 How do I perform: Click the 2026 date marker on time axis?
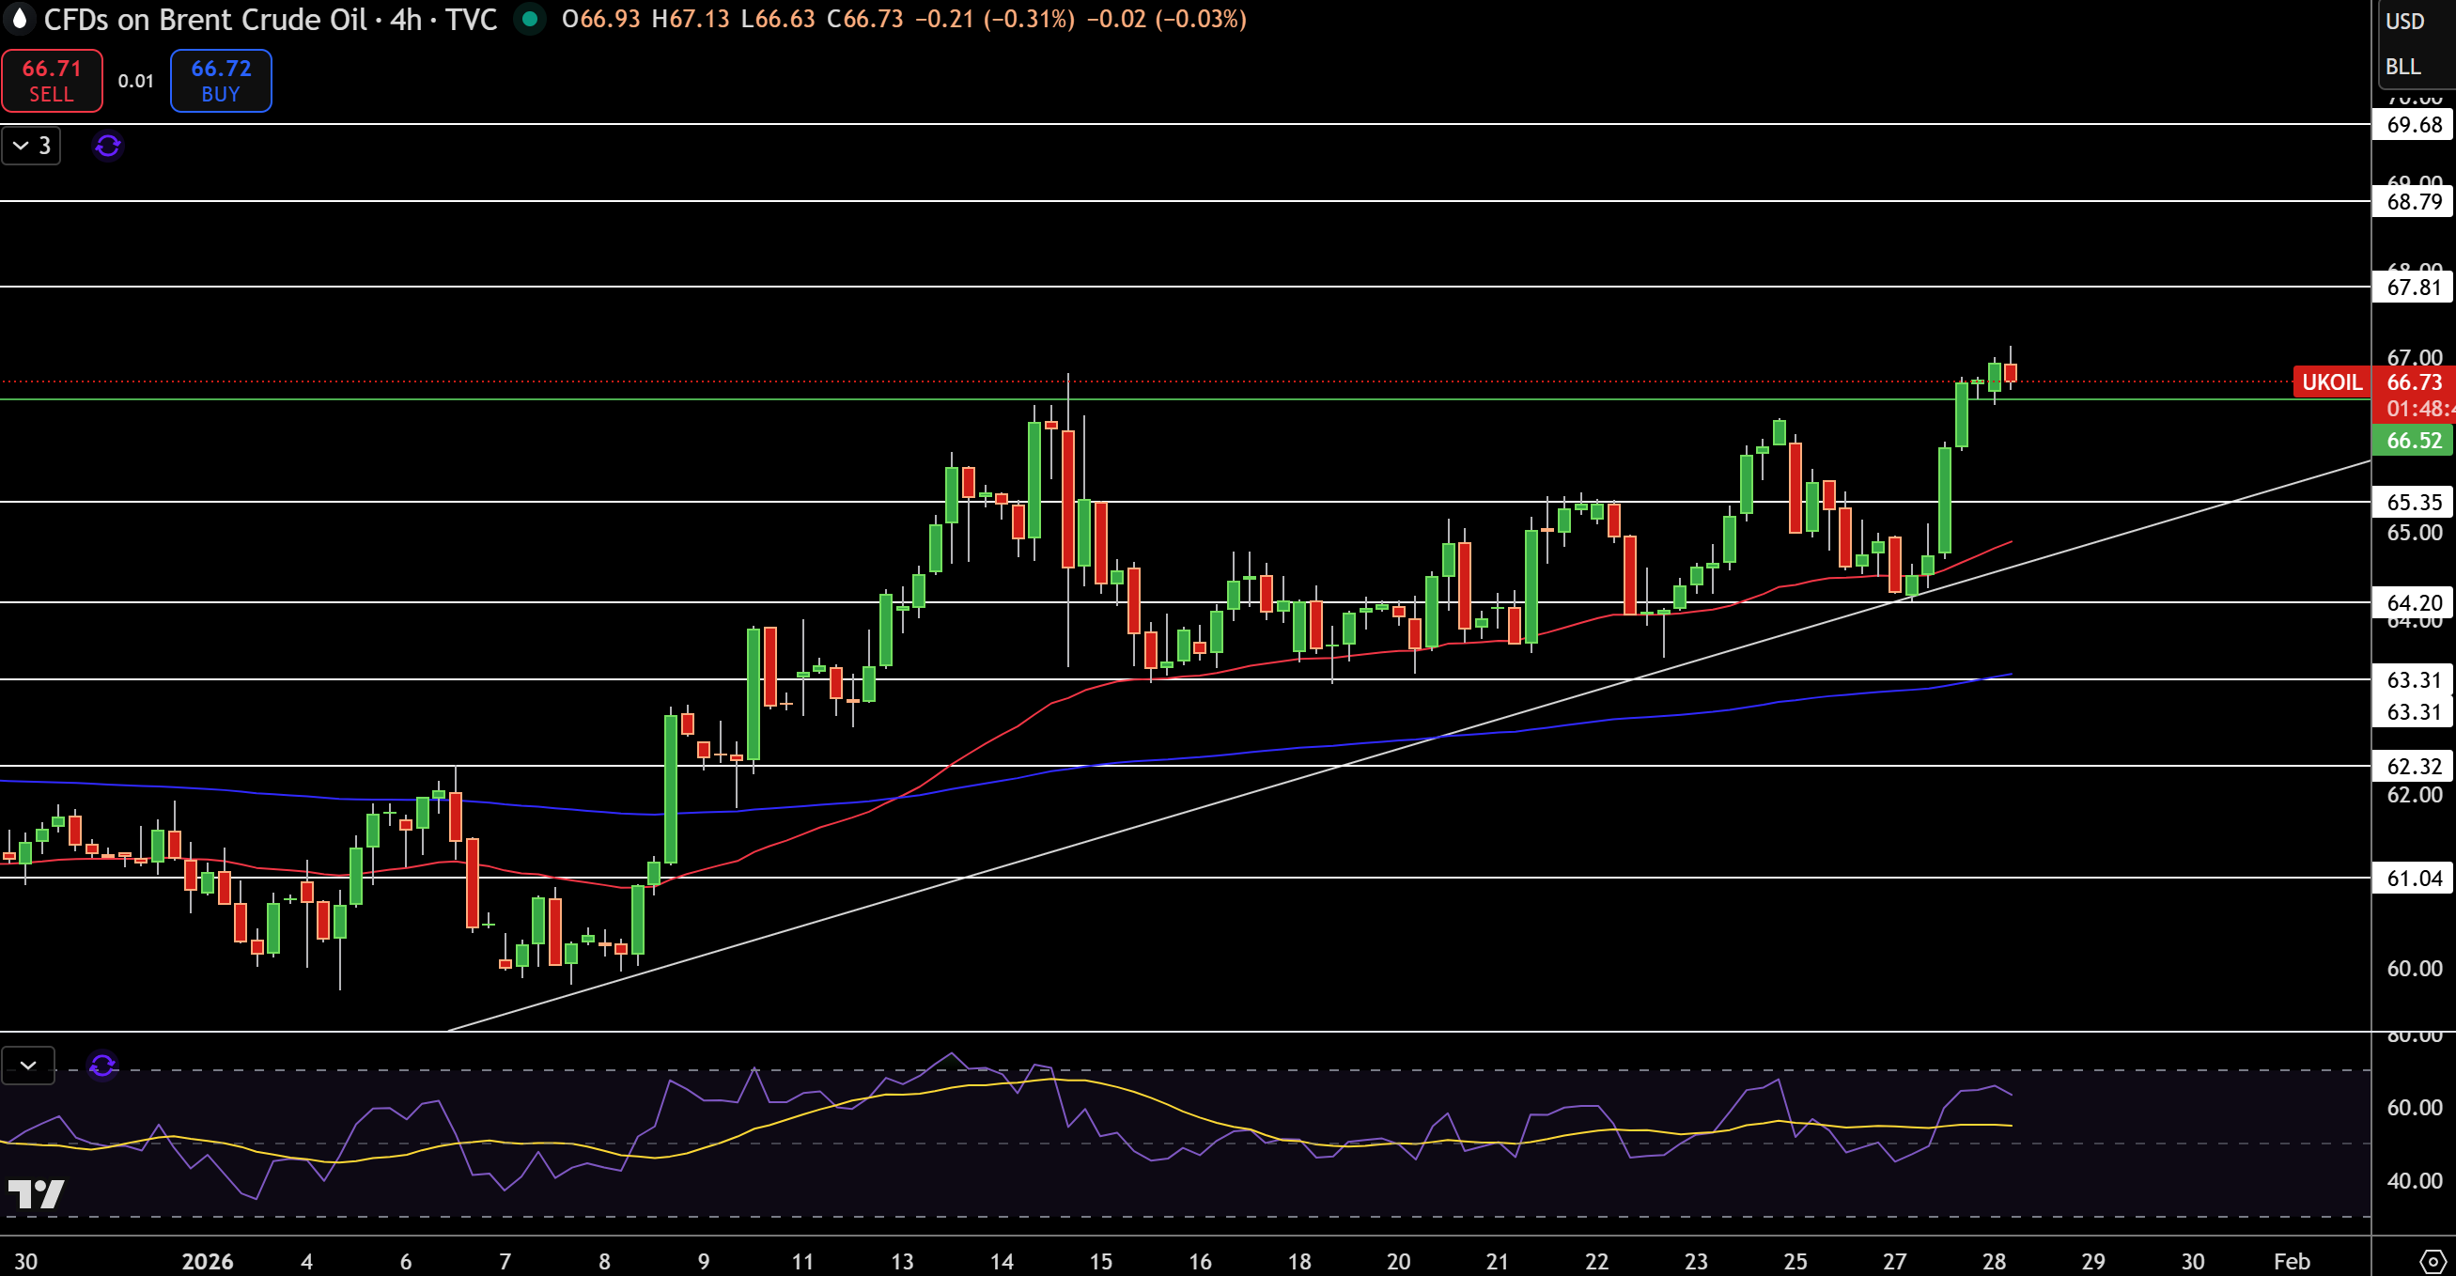point(208,1261)
